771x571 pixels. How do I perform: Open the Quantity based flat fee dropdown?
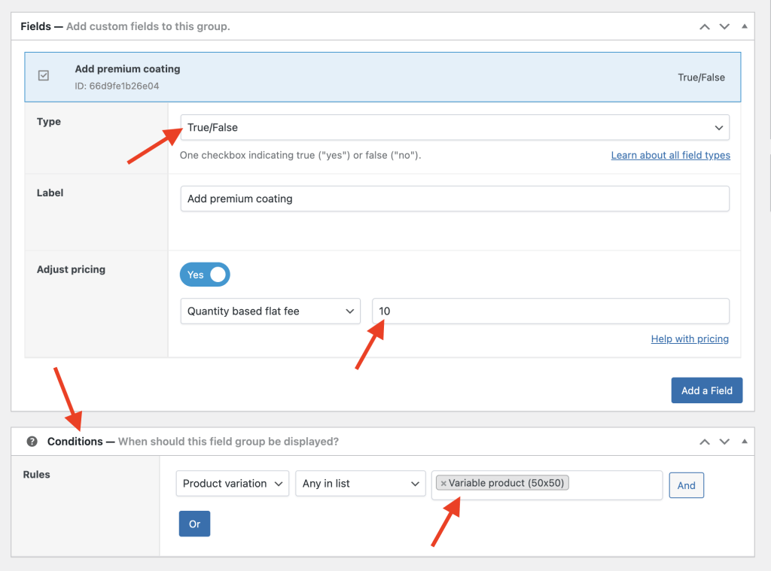pos(270,311)
